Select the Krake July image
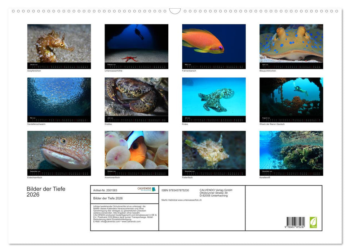Screen dimensions: 350x252 213,100
